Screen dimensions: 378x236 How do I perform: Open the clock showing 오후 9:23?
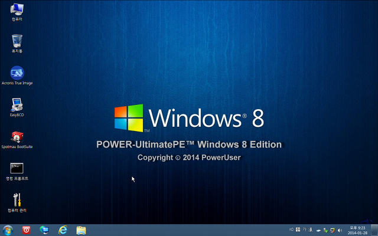click(357, 230)
